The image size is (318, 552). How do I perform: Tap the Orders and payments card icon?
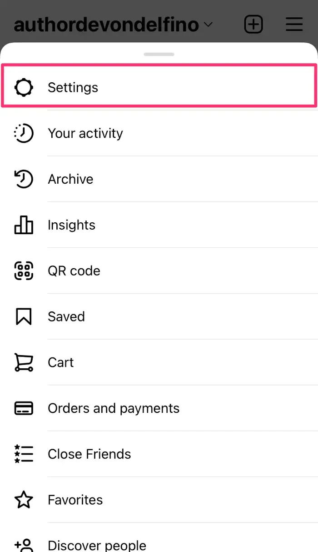(x=24, y=408)
